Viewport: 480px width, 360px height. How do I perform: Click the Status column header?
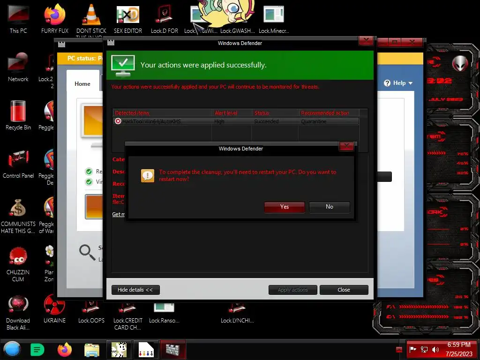point(275,113)
